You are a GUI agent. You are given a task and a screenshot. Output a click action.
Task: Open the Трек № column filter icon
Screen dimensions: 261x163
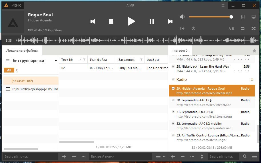click(x=84, y=60)
